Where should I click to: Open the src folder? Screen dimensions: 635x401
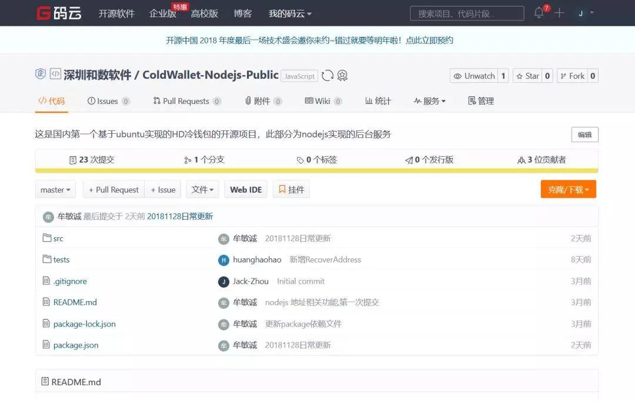[x=58, y=238]
